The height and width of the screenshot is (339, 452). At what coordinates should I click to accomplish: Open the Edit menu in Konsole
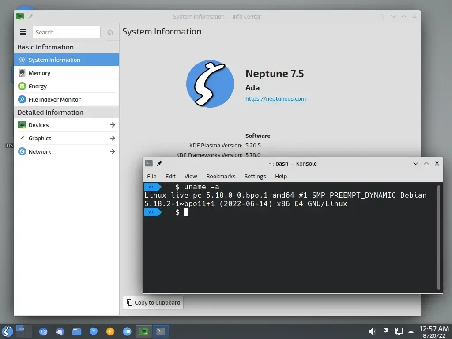pyautogui.click(x=170, y=176)
